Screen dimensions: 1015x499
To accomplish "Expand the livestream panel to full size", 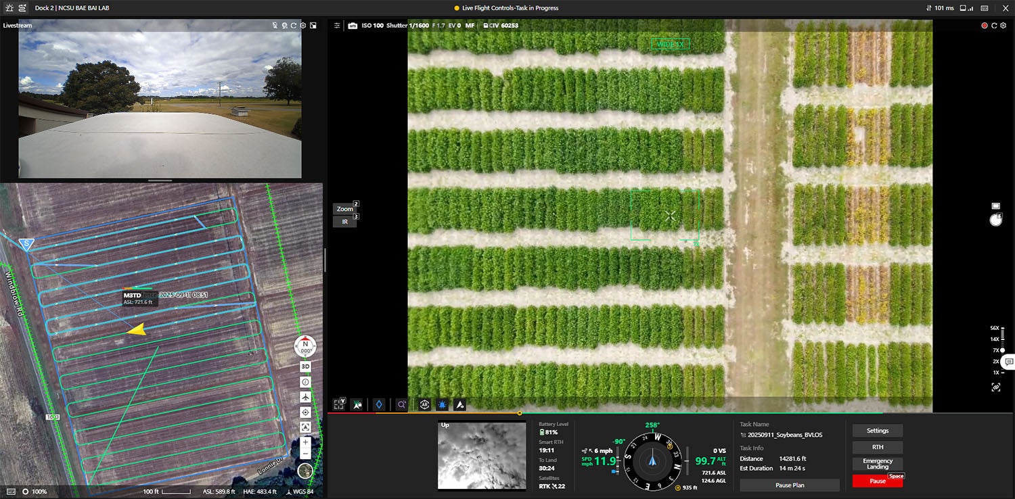I will [313, 26].
